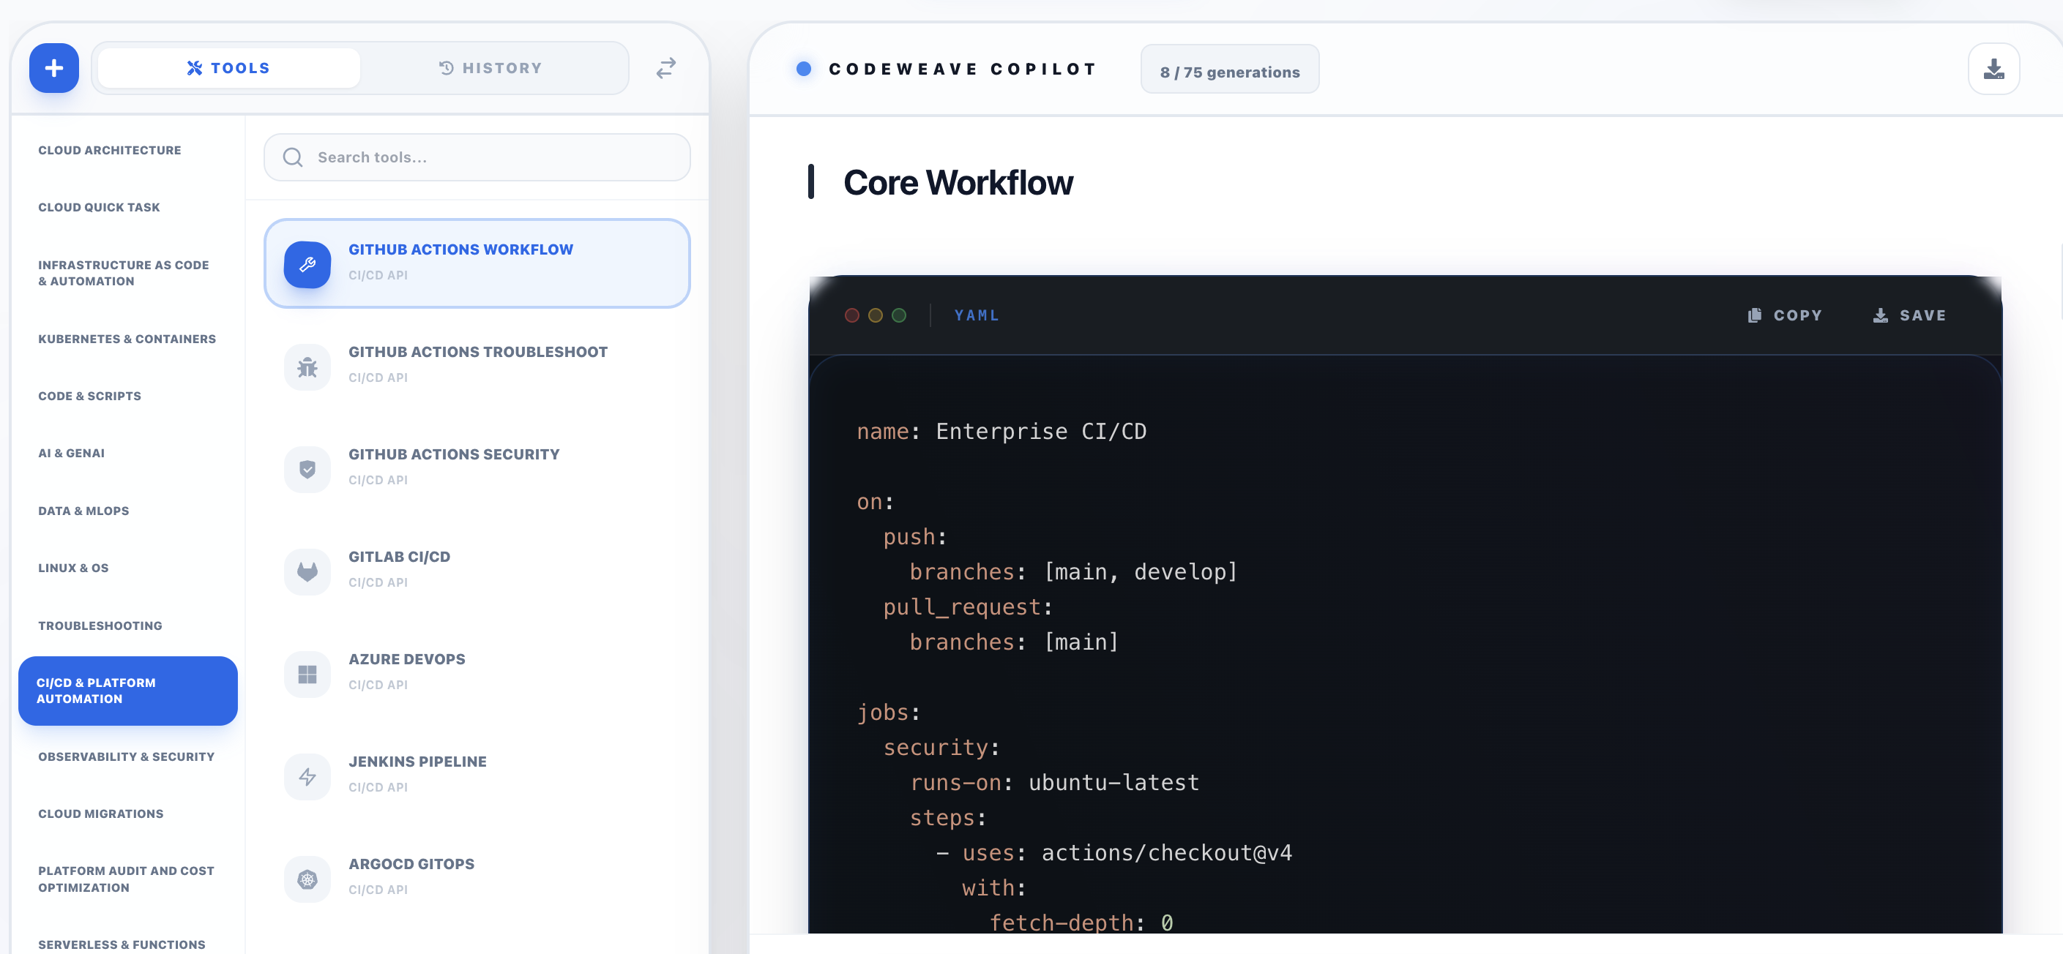Screen dimensions: 2063x954
Task: Select the GitHub Actions Workflow wrench icon
Action: coord(307,265)
